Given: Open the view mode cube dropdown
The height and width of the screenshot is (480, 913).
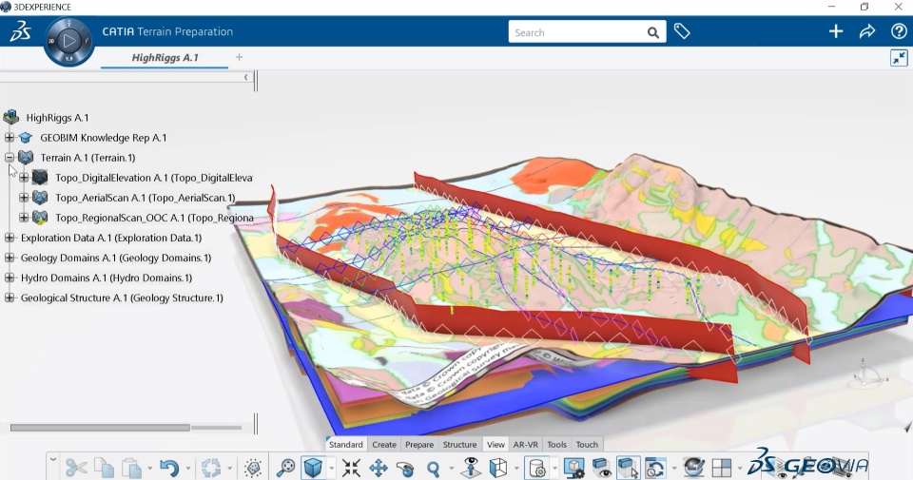Looking at the screenshot, I should (331, 469).
